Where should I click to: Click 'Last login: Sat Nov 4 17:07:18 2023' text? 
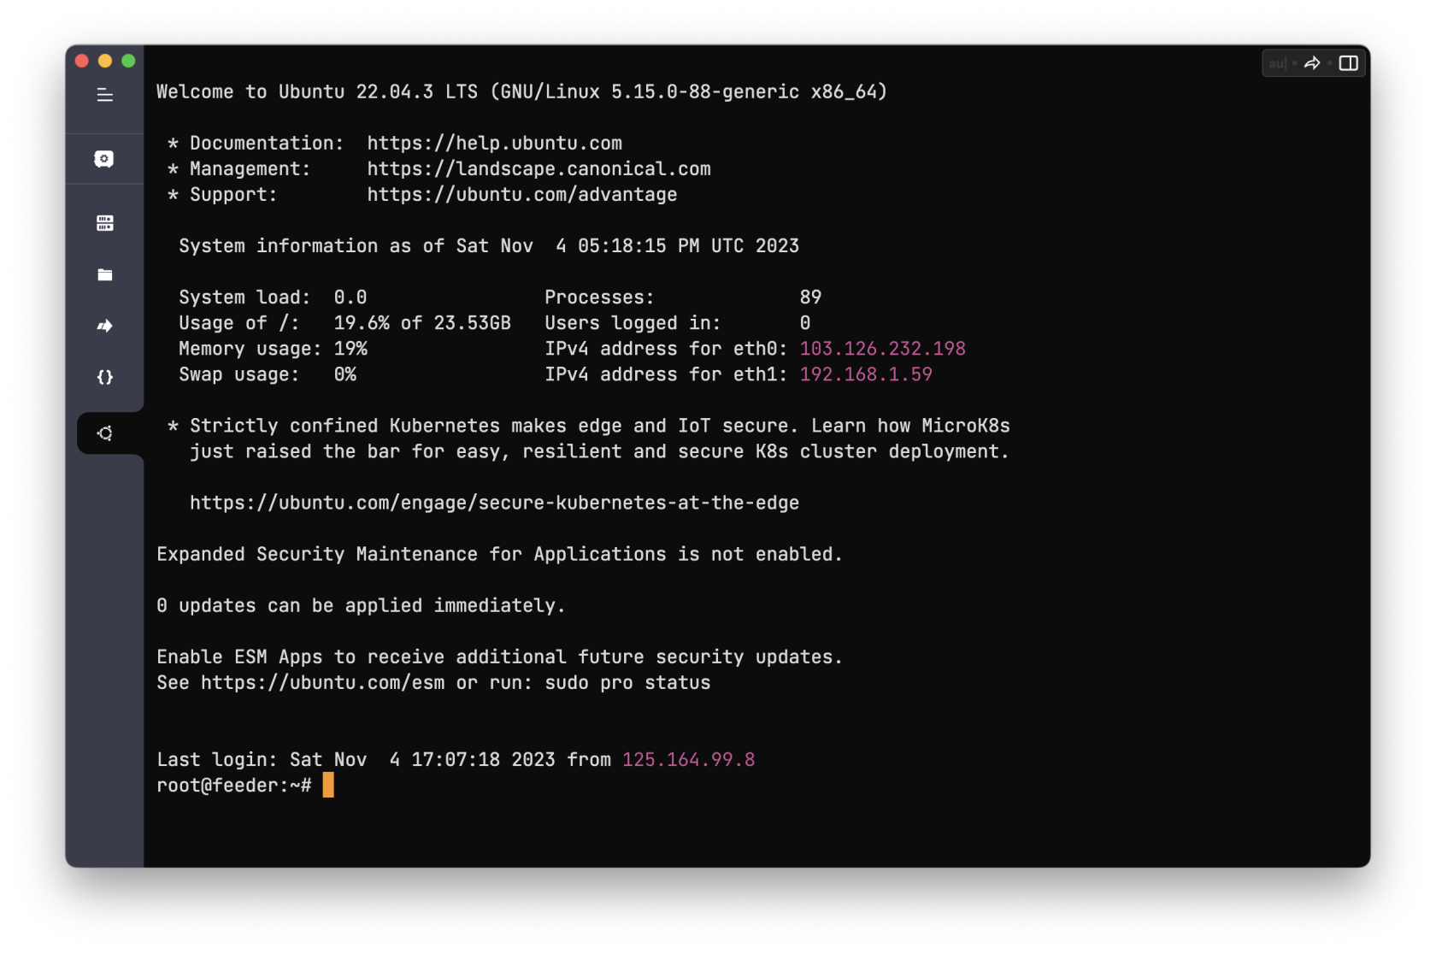pyautogui.click(x=356, y=760)
